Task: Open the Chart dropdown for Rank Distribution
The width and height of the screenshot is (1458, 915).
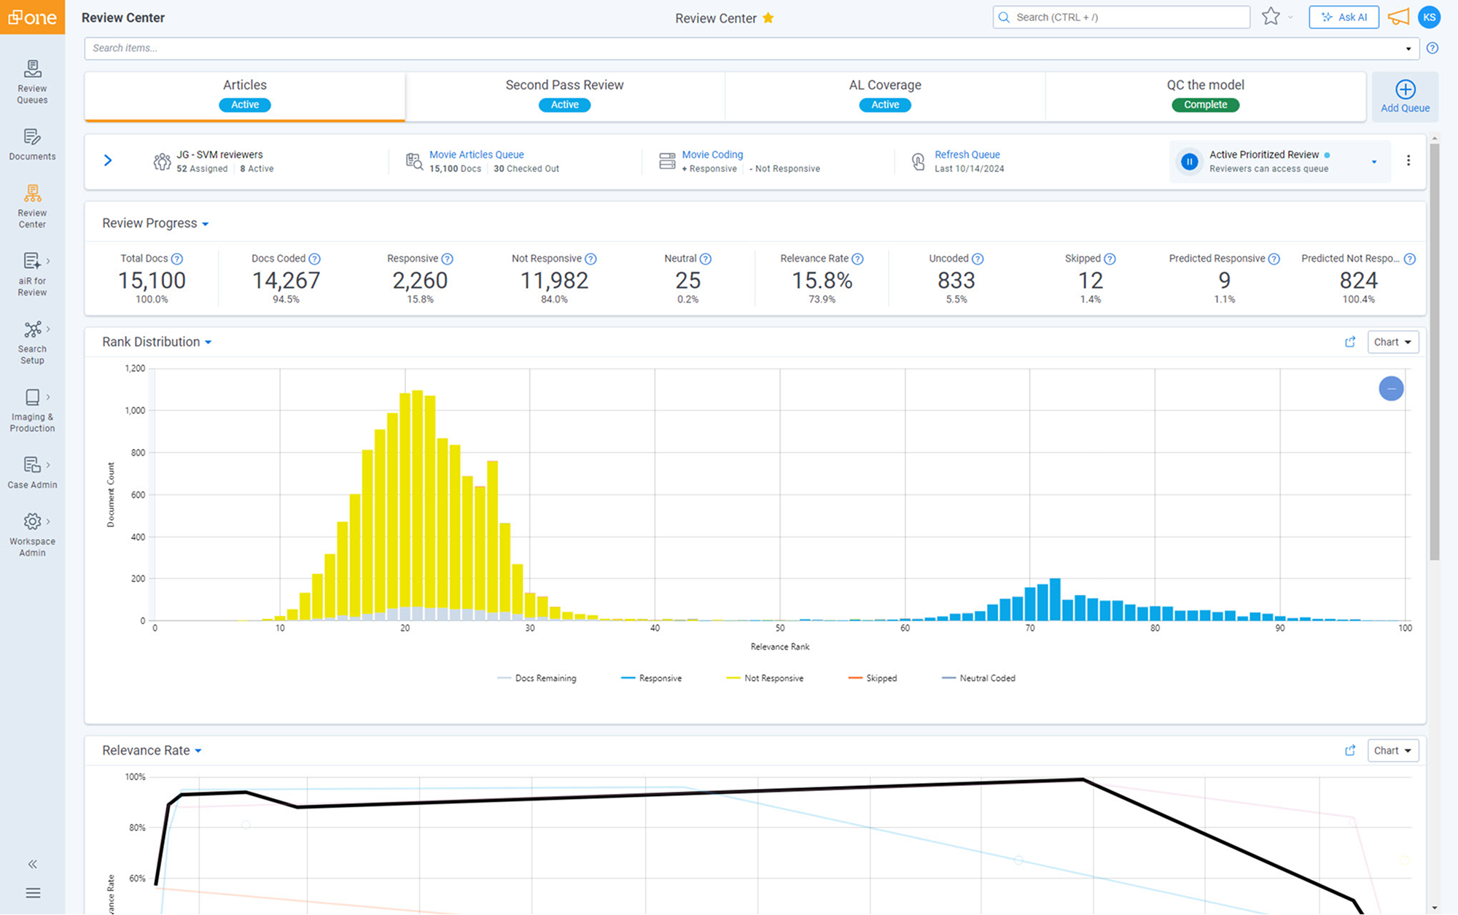Action: pyautogui.click(x=1392, y=341)
